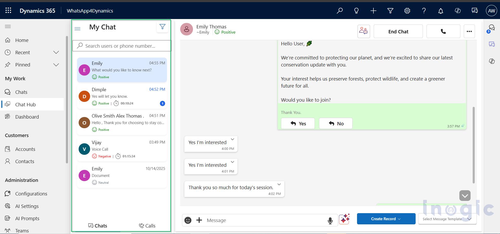Screen dimensions: 500x234
Task: Click the Recent clock icon in navigation
Action: pos(8,52)
